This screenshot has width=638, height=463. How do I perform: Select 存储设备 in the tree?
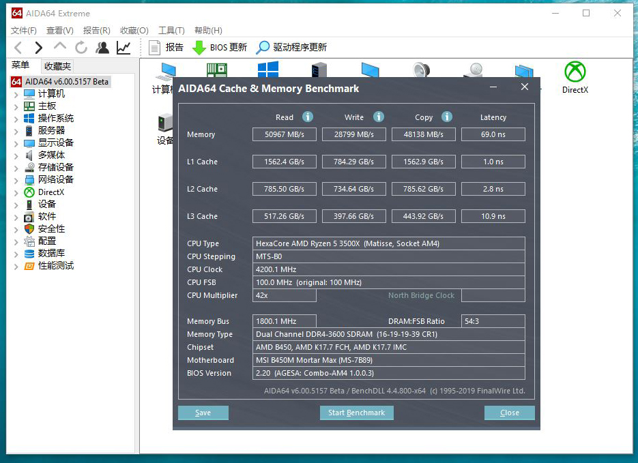[x=55, y=167]
